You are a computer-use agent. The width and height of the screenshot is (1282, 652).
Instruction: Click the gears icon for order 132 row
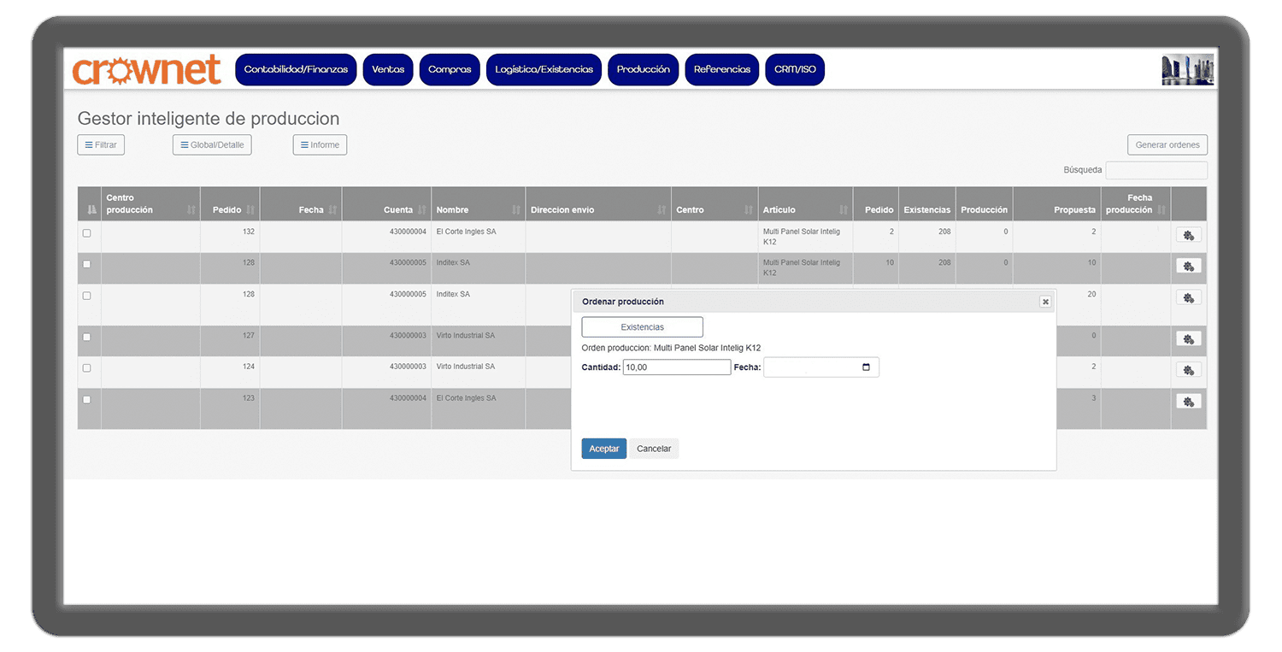1188,235
